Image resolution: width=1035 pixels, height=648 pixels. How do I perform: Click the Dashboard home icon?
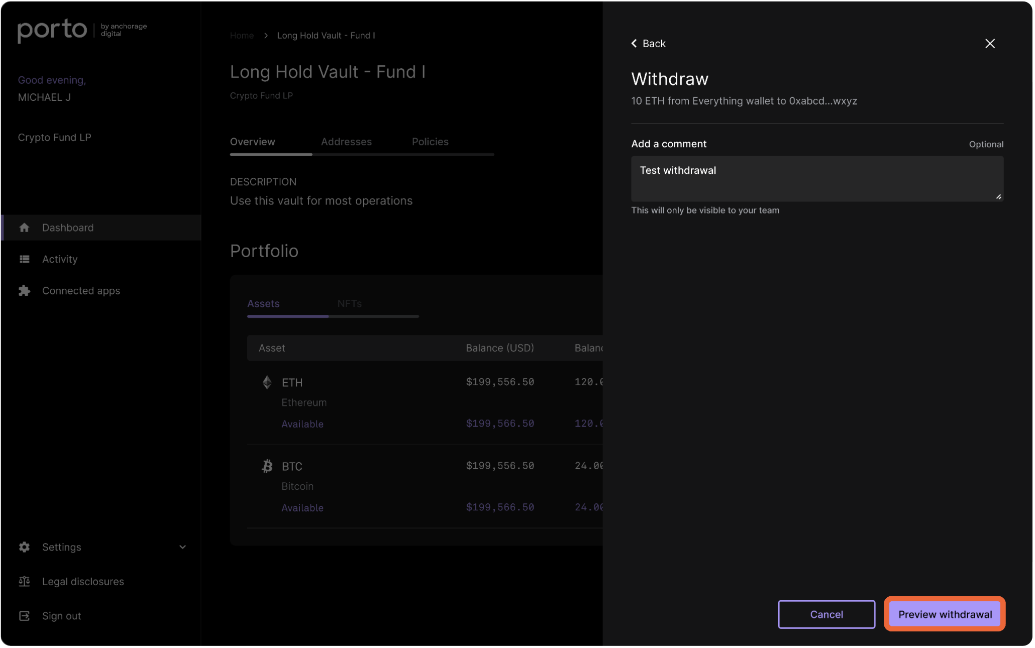24,228
